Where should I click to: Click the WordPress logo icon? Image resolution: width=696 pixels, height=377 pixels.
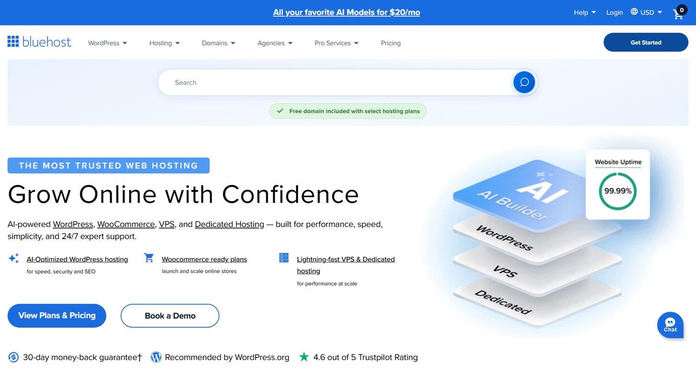click(156, 357)
